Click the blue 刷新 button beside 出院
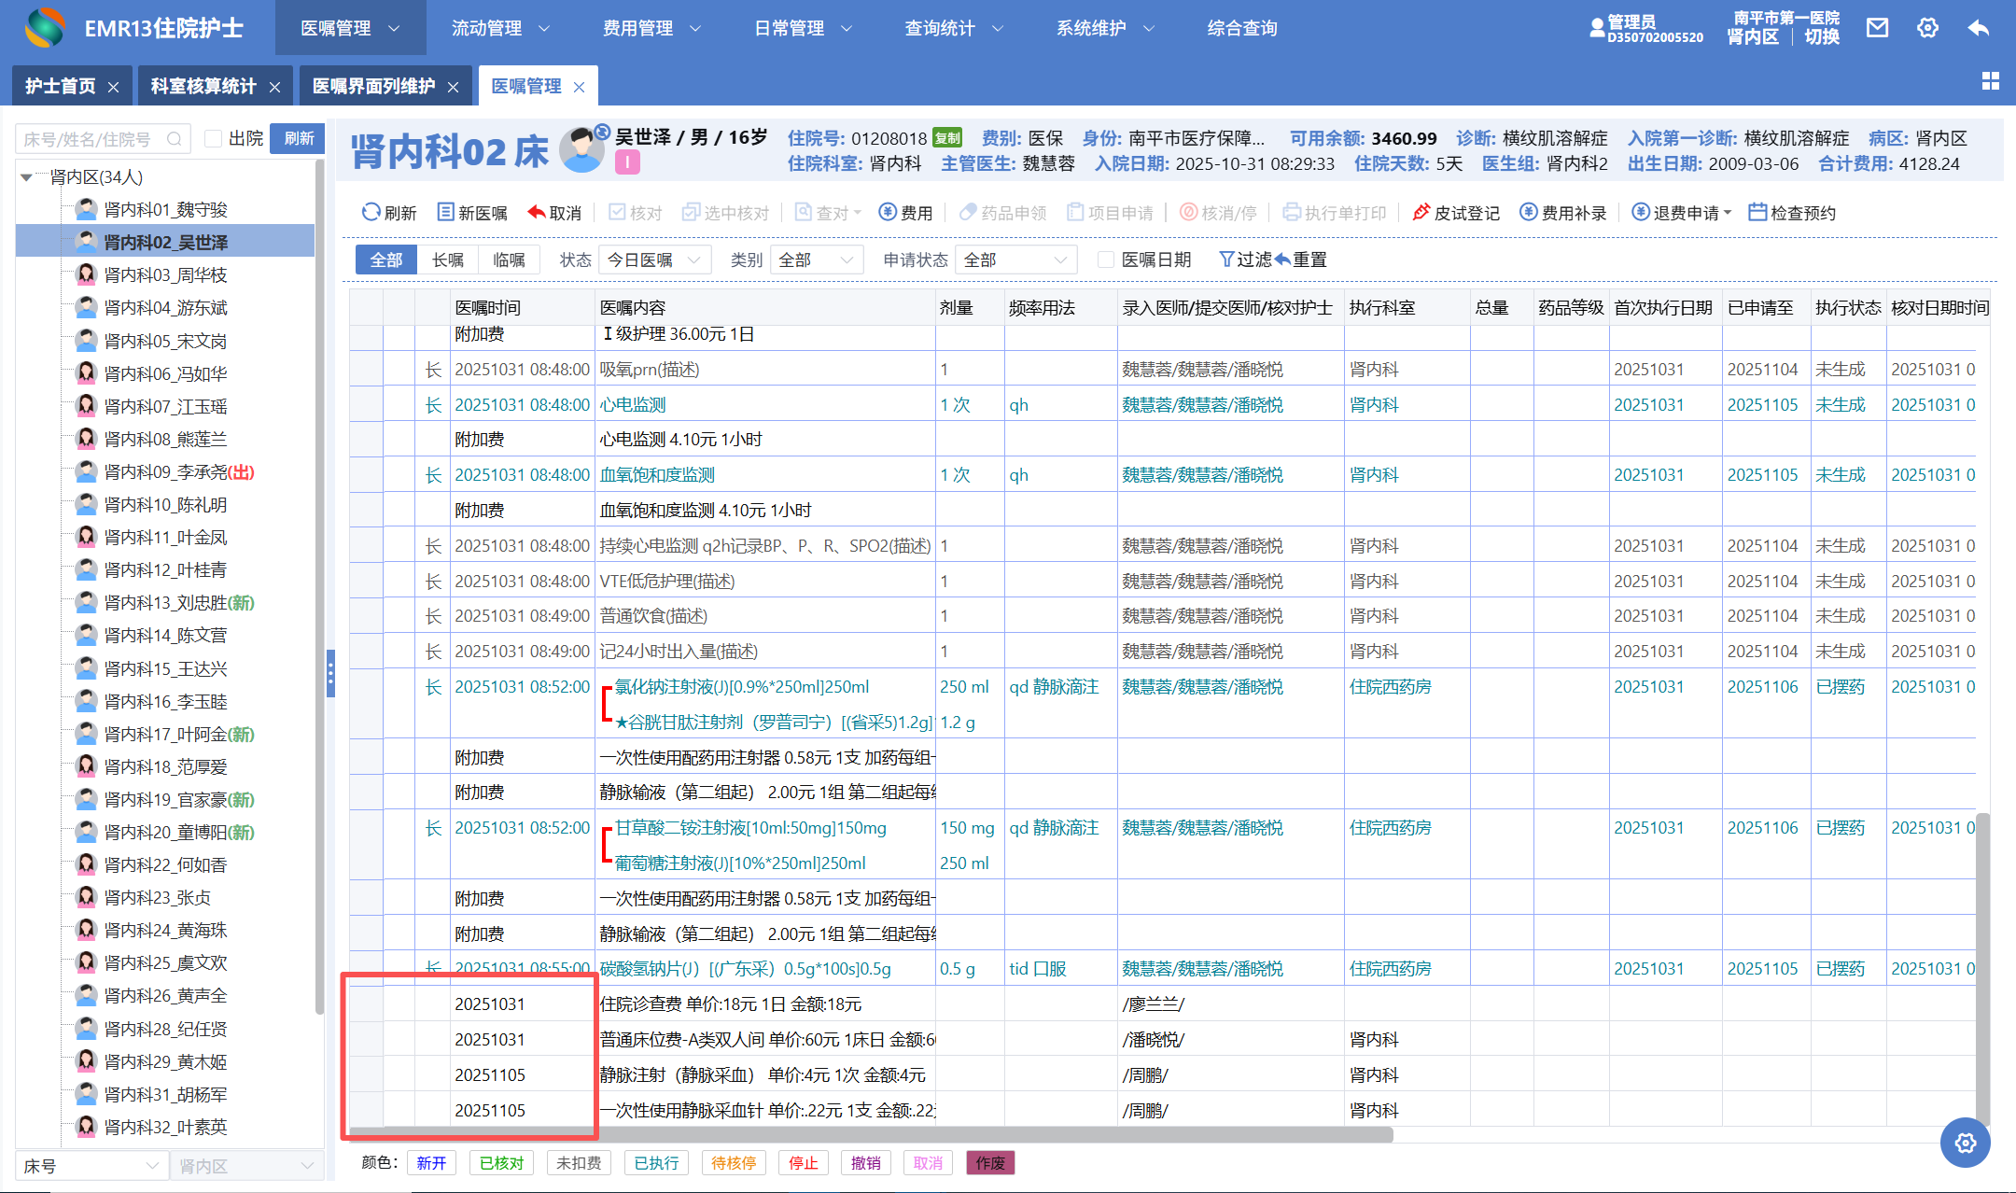2016x1193 pixels. pyautogui.click(x=299, y=139)
